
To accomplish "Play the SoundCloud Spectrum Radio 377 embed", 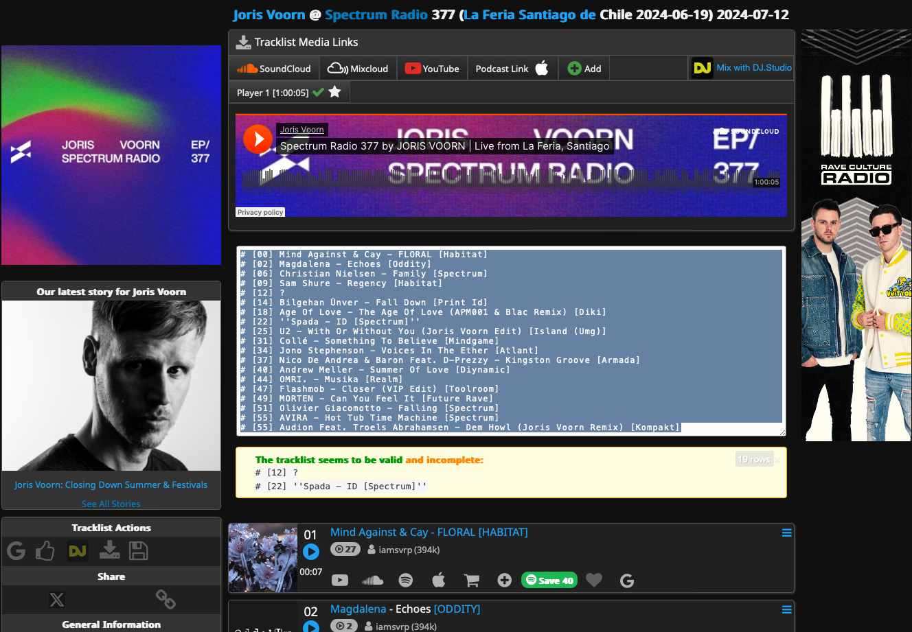I will pyautogui.click(x=258, y=139).
